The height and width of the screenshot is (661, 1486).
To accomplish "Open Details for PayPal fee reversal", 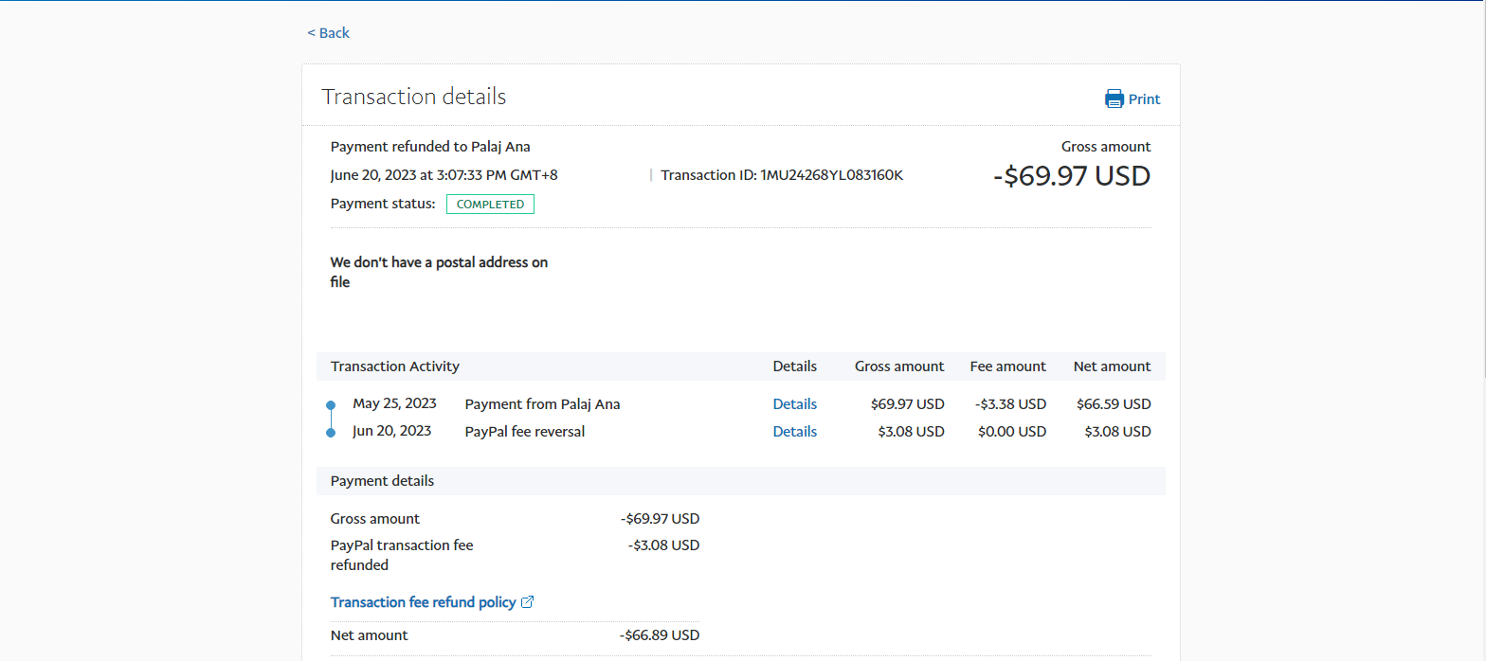I will click(794, 432).
